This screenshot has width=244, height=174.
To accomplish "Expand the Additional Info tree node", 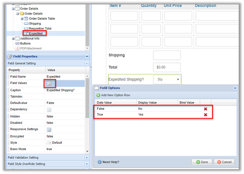I will (x=13, y=39).
